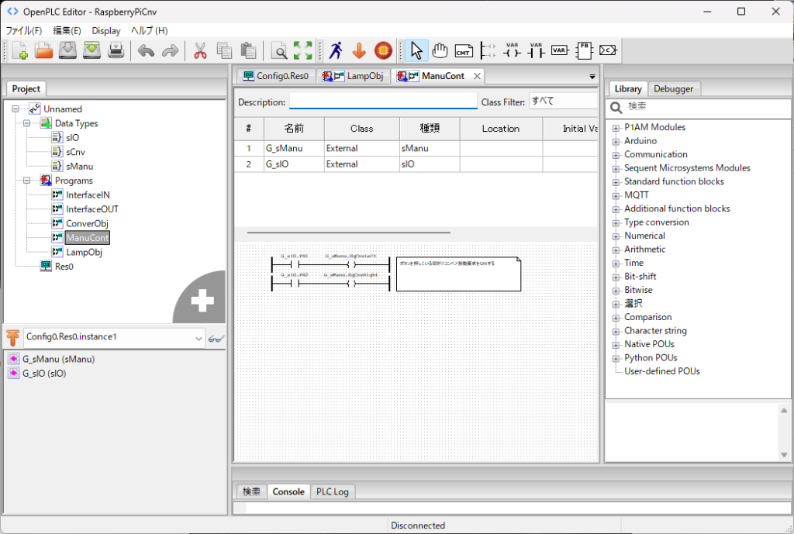Expand the P1AM Modules library category
794x534 pixels.
[616, 128]
